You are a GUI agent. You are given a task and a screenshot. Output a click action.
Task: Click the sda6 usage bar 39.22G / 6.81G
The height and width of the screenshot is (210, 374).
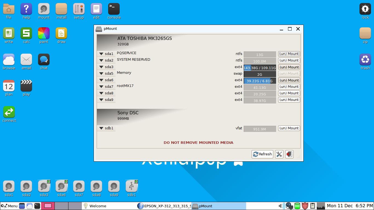(260, 81)
